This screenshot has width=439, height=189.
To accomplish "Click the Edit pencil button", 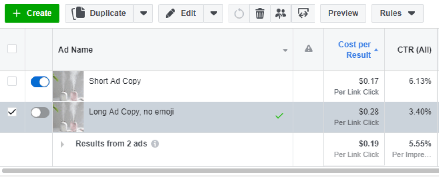I will (x=181, y=13).
